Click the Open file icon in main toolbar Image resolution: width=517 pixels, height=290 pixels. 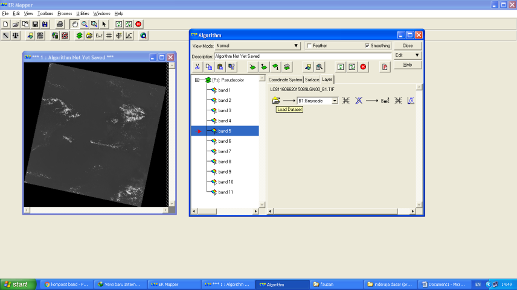click(x=16, y=24)
